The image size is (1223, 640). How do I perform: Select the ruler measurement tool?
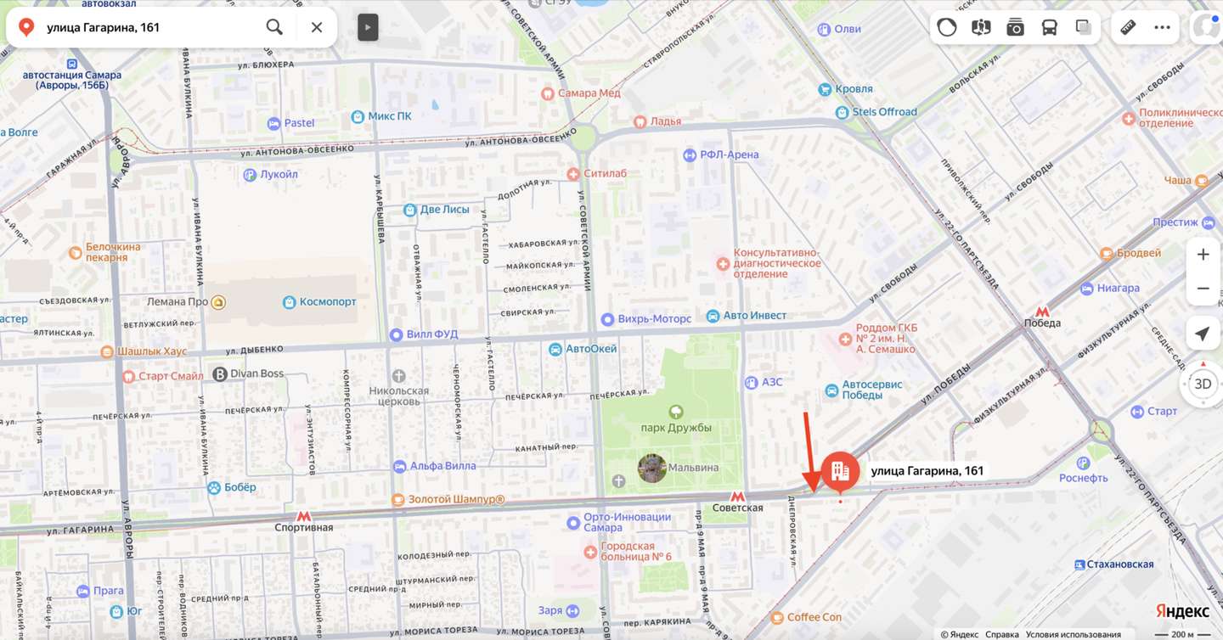[x=1128, y=27]
